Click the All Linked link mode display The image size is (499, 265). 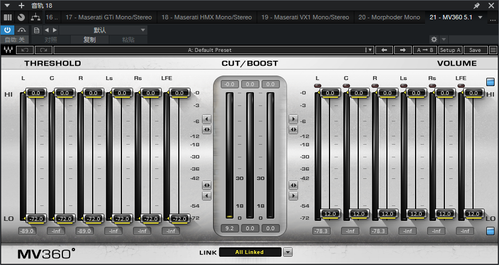pos(250,252)
